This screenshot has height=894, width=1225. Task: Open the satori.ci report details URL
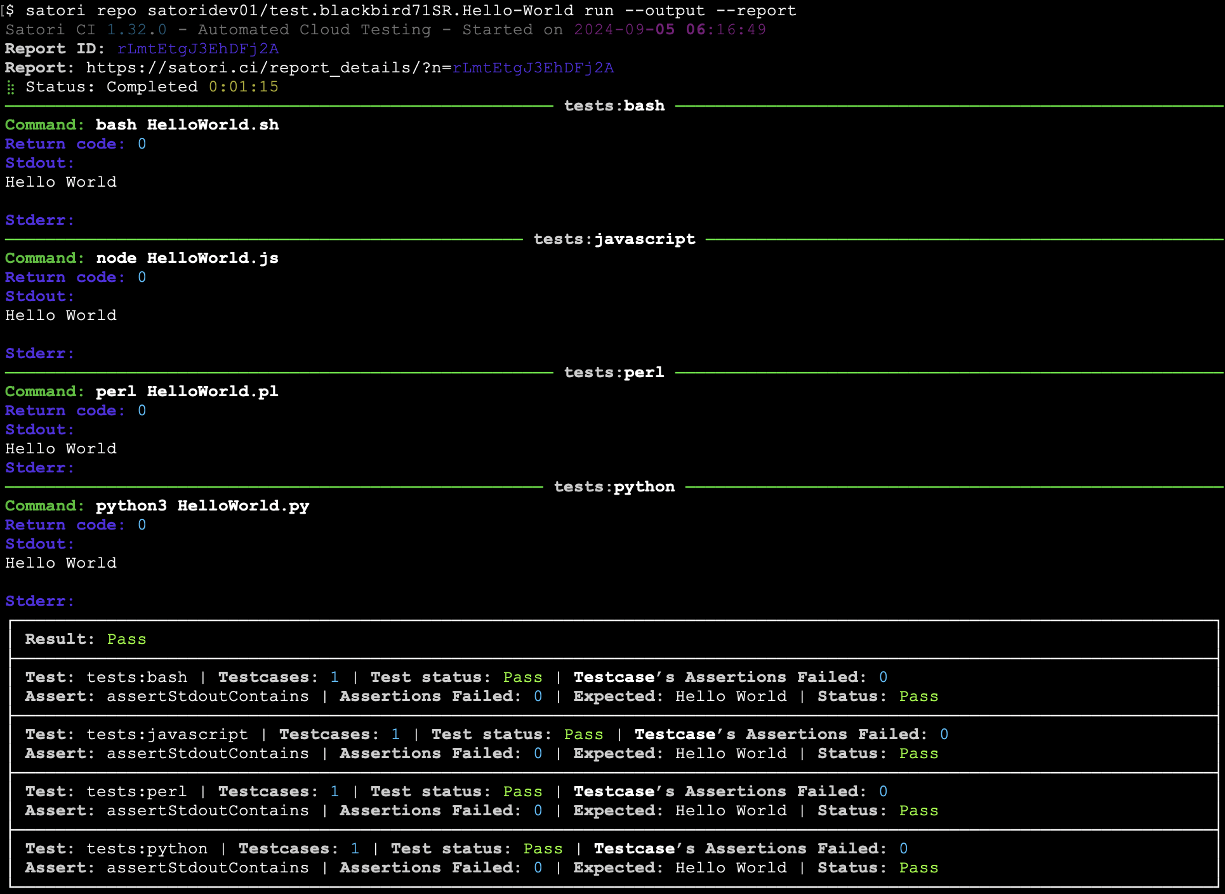pyautogui.click(x=350, y=68)
